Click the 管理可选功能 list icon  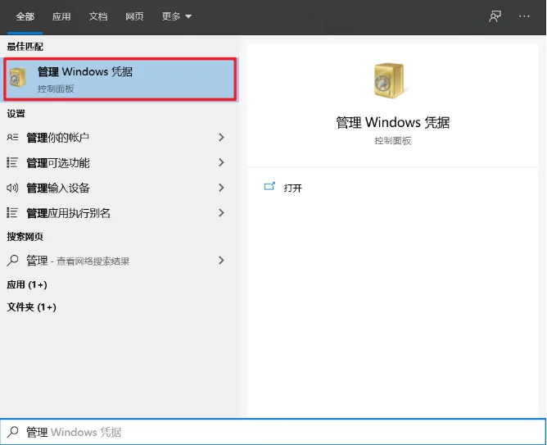pos(12,163)
